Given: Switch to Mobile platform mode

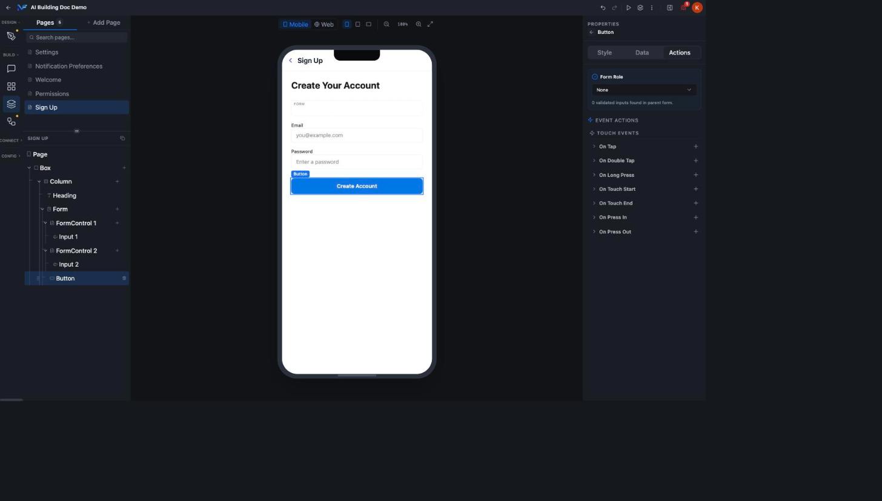Looking at the screenshot, I should 296,24.
